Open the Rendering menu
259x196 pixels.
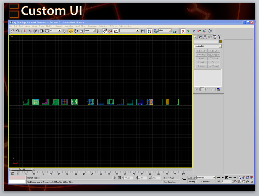[92, 26]
